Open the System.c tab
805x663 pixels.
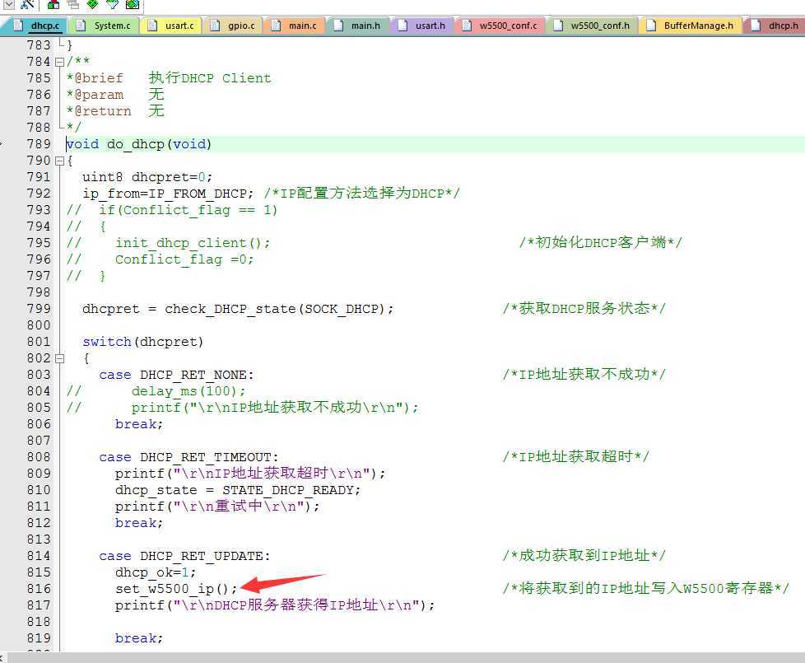tap(106, 26)
